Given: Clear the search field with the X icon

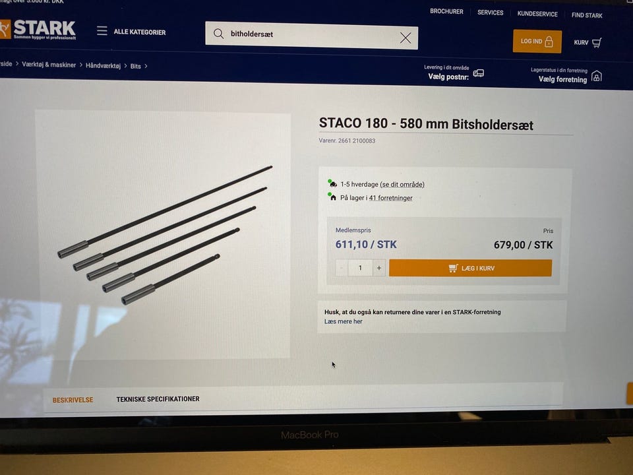Looking at the screenshot, I should tap(406, 38).
